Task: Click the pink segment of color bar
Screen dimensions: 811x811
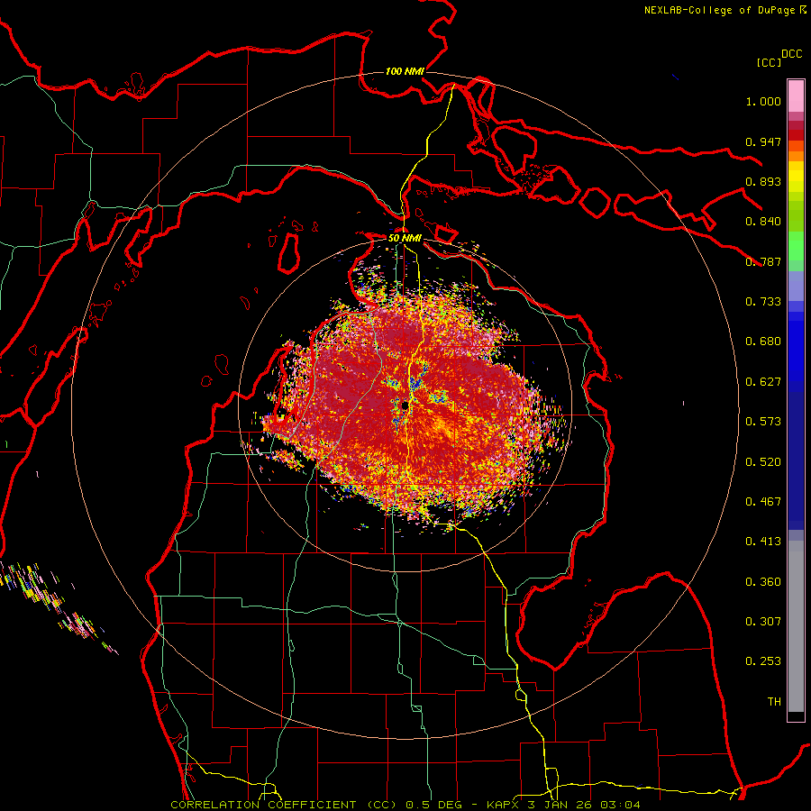Action: pos(796,96)
